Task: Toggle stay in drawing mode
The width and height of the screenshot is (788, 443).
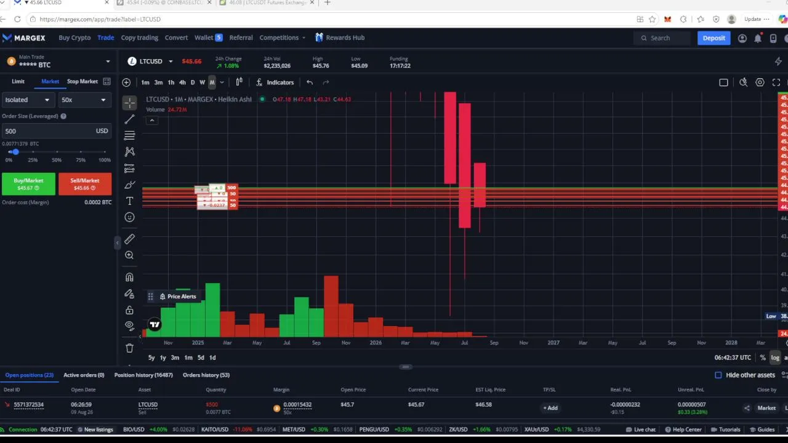Action: tap(129, 294)
